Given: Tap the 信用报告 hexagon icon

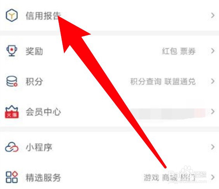Looking at the screenshot, I should [12, 15].
